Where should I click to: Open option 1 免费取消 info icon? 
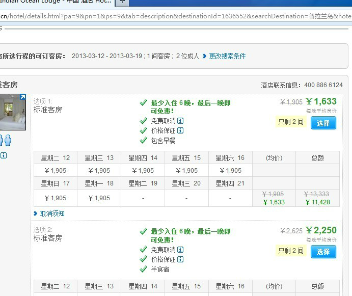tap(180, 121)
